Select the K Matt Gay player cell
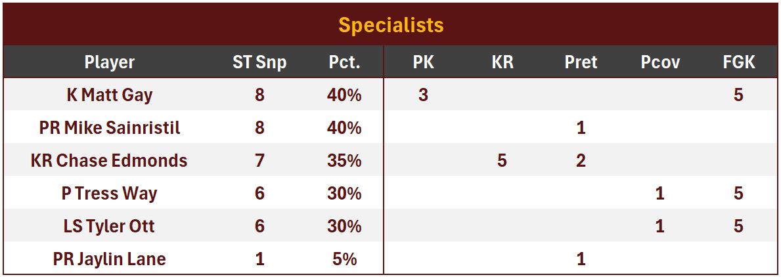The image size is (781, 277). [x=110, y=95]
